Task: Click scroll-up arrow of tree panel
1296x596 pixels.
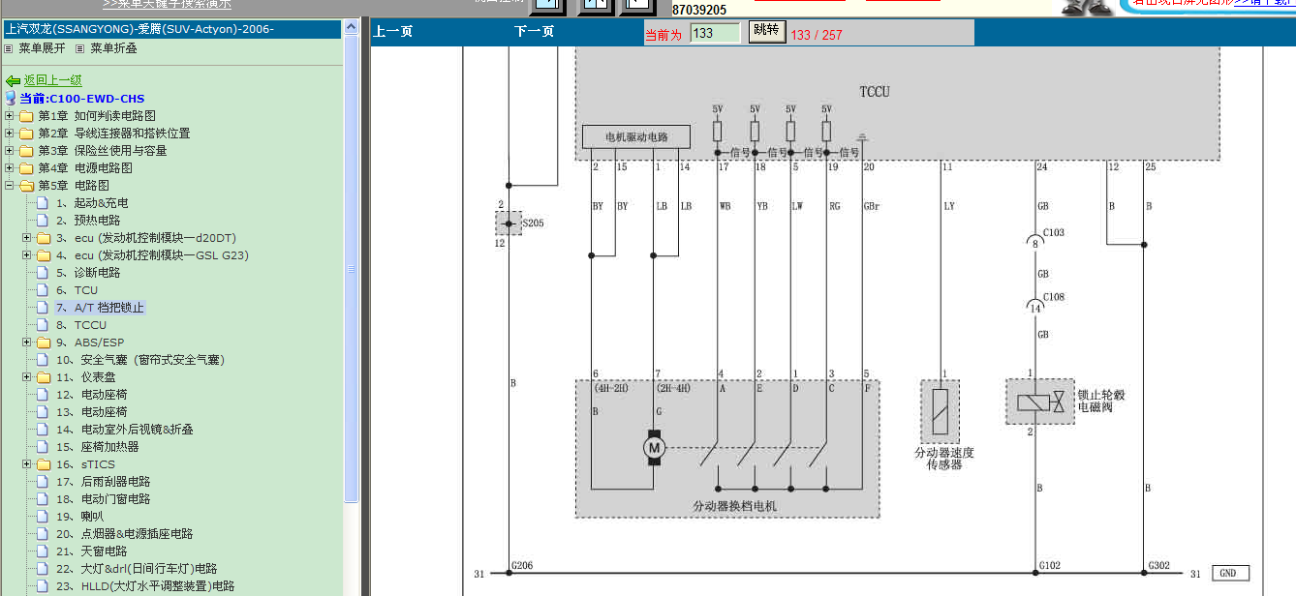Action: click(x=352, y=28)
